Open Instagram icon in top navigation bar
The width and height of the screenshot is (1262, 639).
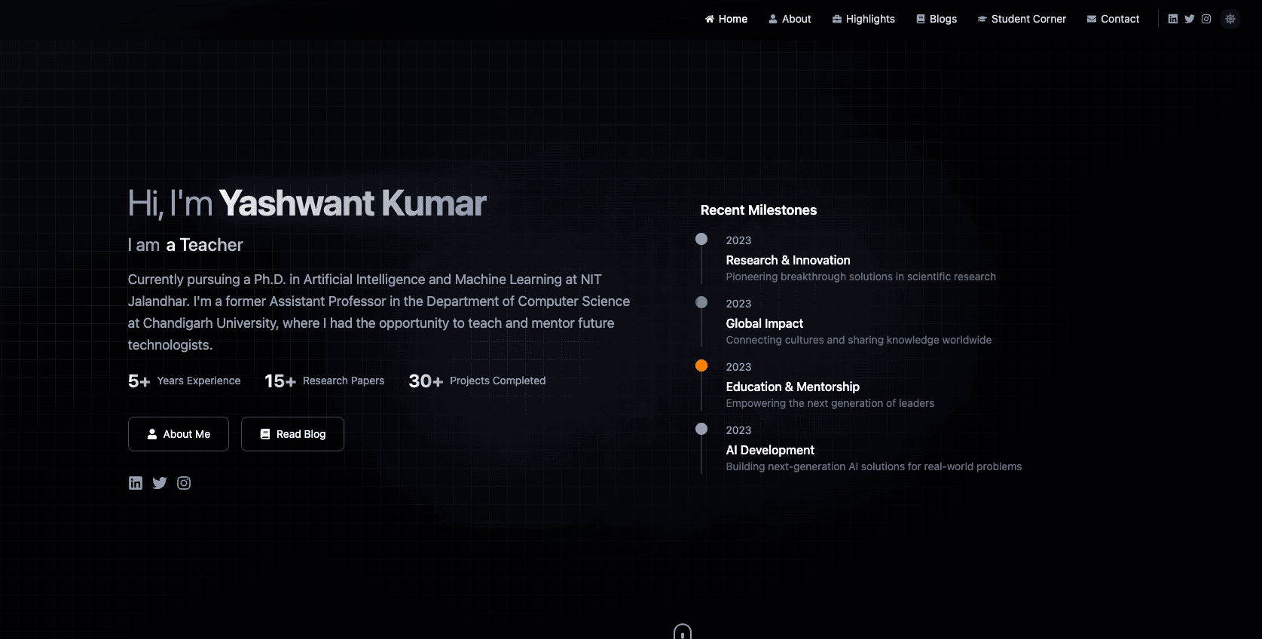point(1205,19)
